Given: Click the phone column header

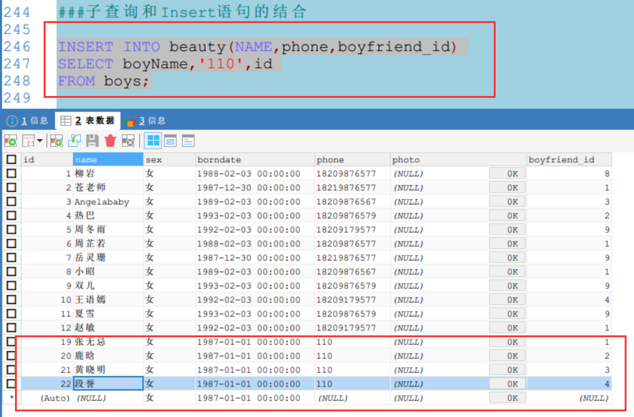Looking at the screenshot, I should click(352, 160).
